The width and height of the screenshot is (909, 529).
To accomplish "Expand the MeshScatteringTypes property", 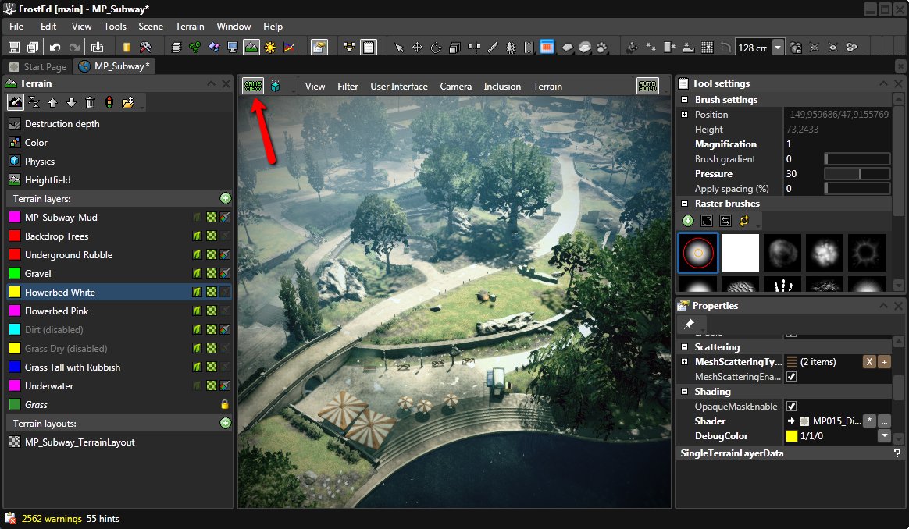I will pyautogui.click(x=684, y=362).
